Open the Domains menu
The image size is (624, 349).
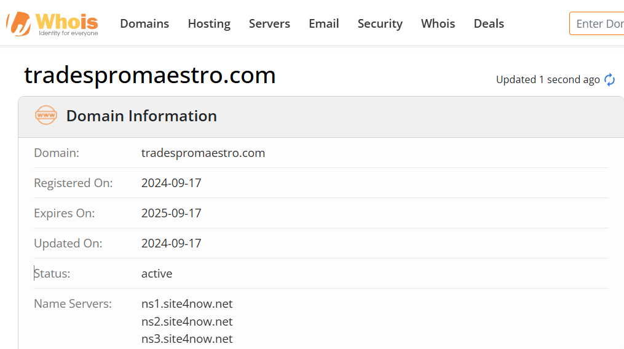pos(144,23)
